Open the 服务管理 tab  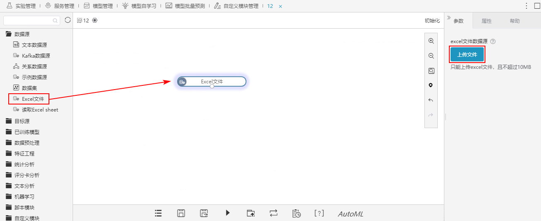(x=60, y=6)
